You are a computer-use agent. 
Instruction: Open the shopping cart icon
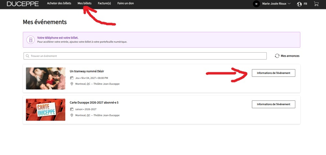click(316, 4)
